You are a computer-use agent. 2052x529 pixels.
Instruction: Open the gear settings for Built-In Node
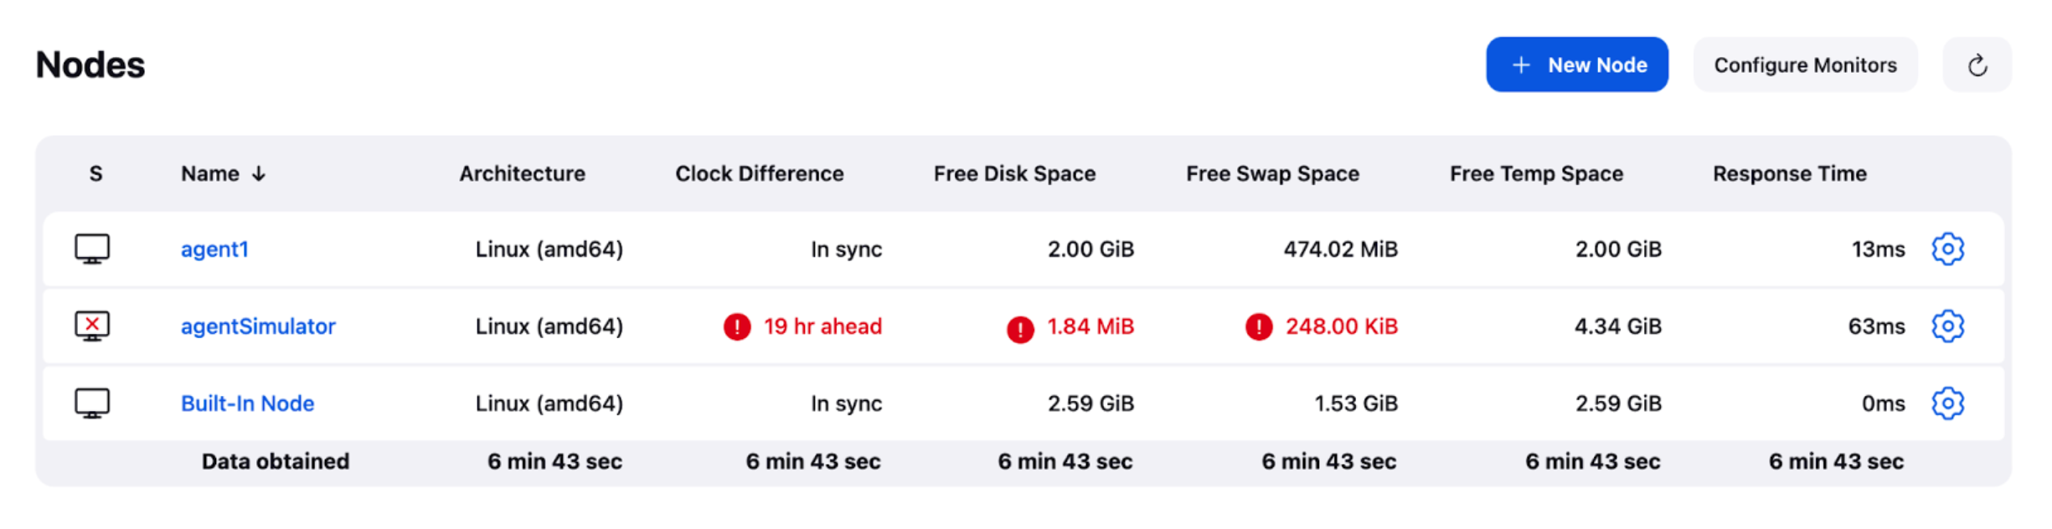(x=1947, y=403)
